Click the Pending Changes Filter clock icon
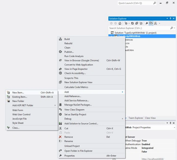Viewport: 177px width, 160px height. (126, 23)
